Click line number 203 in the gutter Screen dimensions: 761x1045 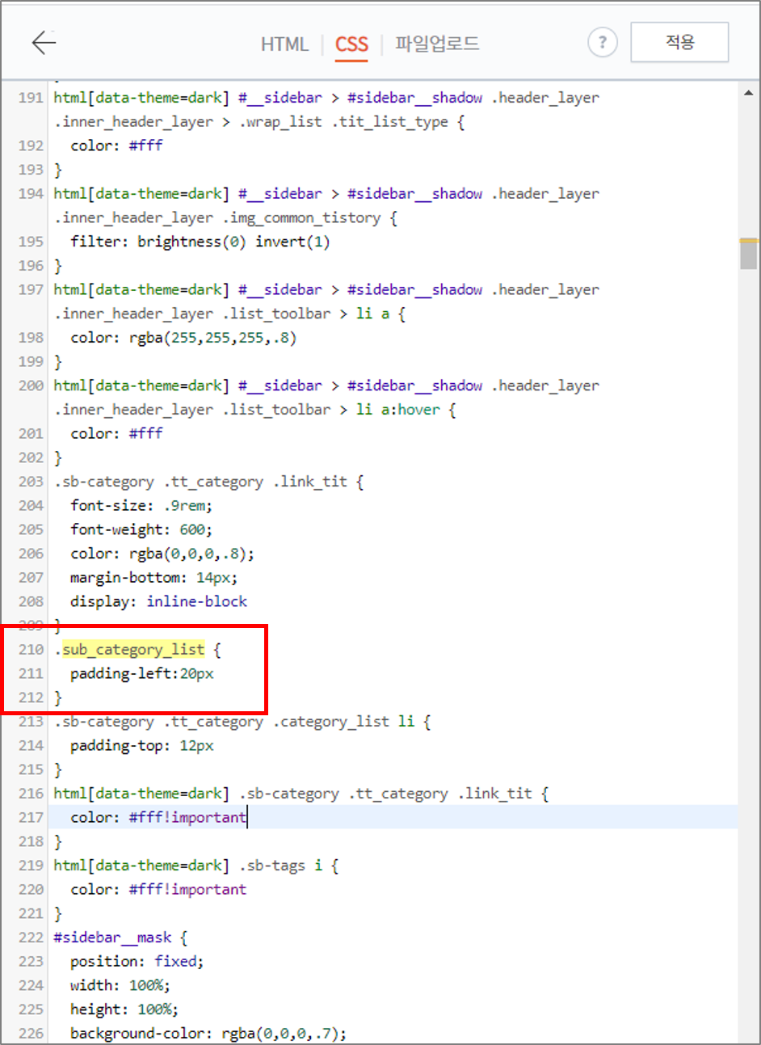(31, 482)
